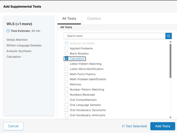Image resolution: width=177 pixels, height=133 pixels.
Task: Select the Math Facts Fluency checkbox
Action: click(x=67, y=74)
